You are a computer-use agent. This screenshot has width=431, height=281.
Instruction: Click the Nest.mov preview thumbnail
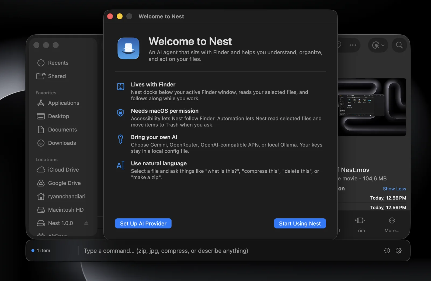point(372,107)
